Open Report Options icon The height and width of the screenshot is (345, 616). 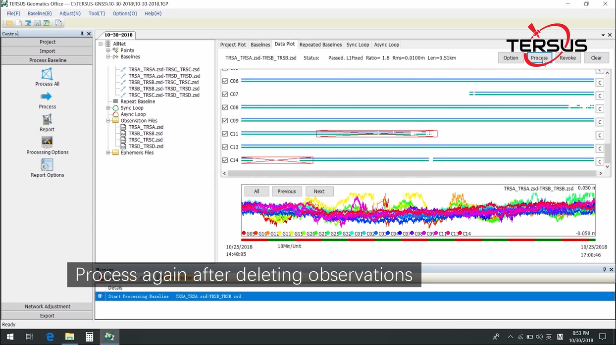(x=47, y=165)
